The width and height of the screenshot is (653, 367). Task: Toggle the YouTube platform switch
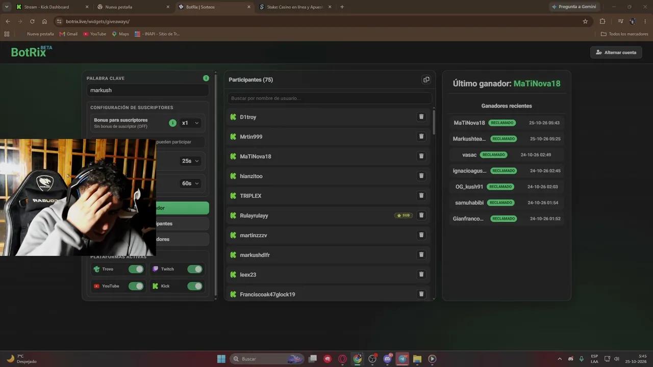(136, 286)
